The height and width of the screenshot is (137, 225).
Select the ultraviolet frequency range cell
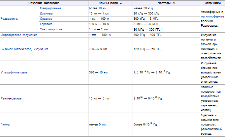click(x=166, y=72)
